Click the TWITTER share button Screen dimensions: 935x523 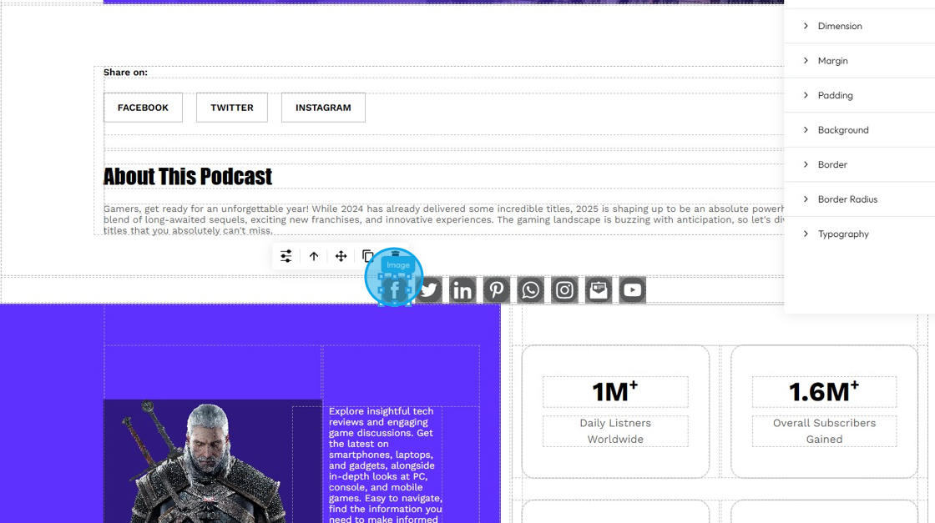[x=232, y=108]
